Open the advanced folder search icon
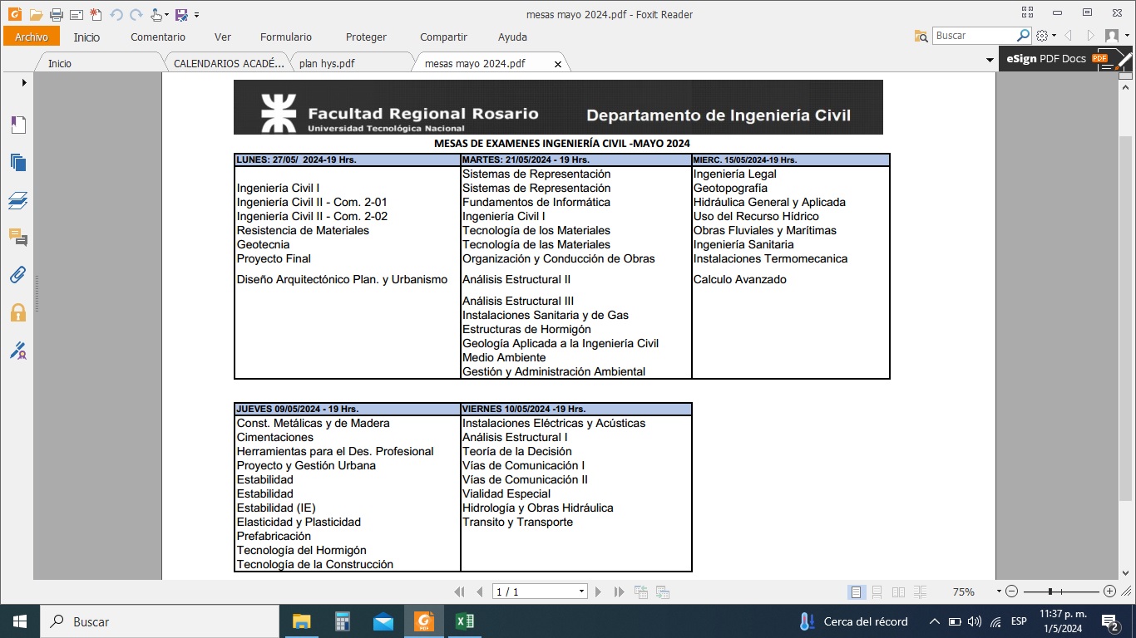The height and width of the screenshot is (638, 1136). point(921,36)
